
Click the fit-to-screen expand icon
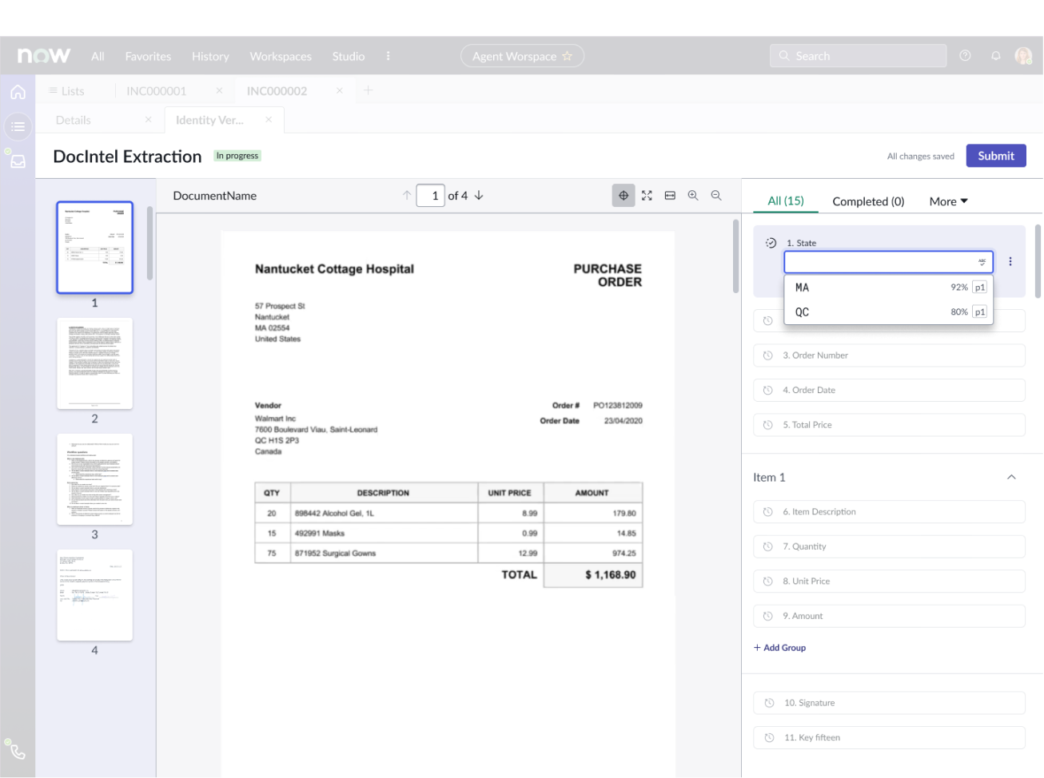(x=647, y=196)
